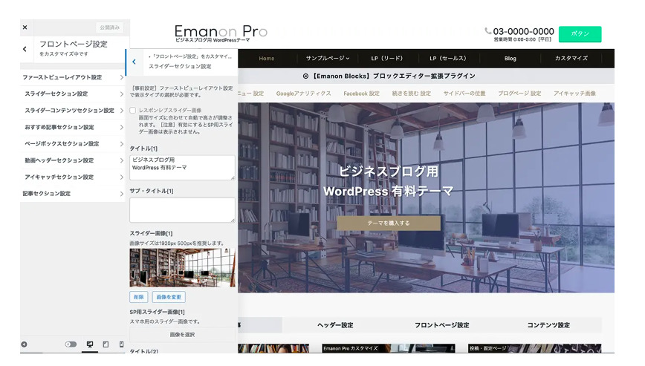Viewport: 645px width, 366px height.
Task: Open スライダーセクション設定 in the list
Action: coord(73,94)
